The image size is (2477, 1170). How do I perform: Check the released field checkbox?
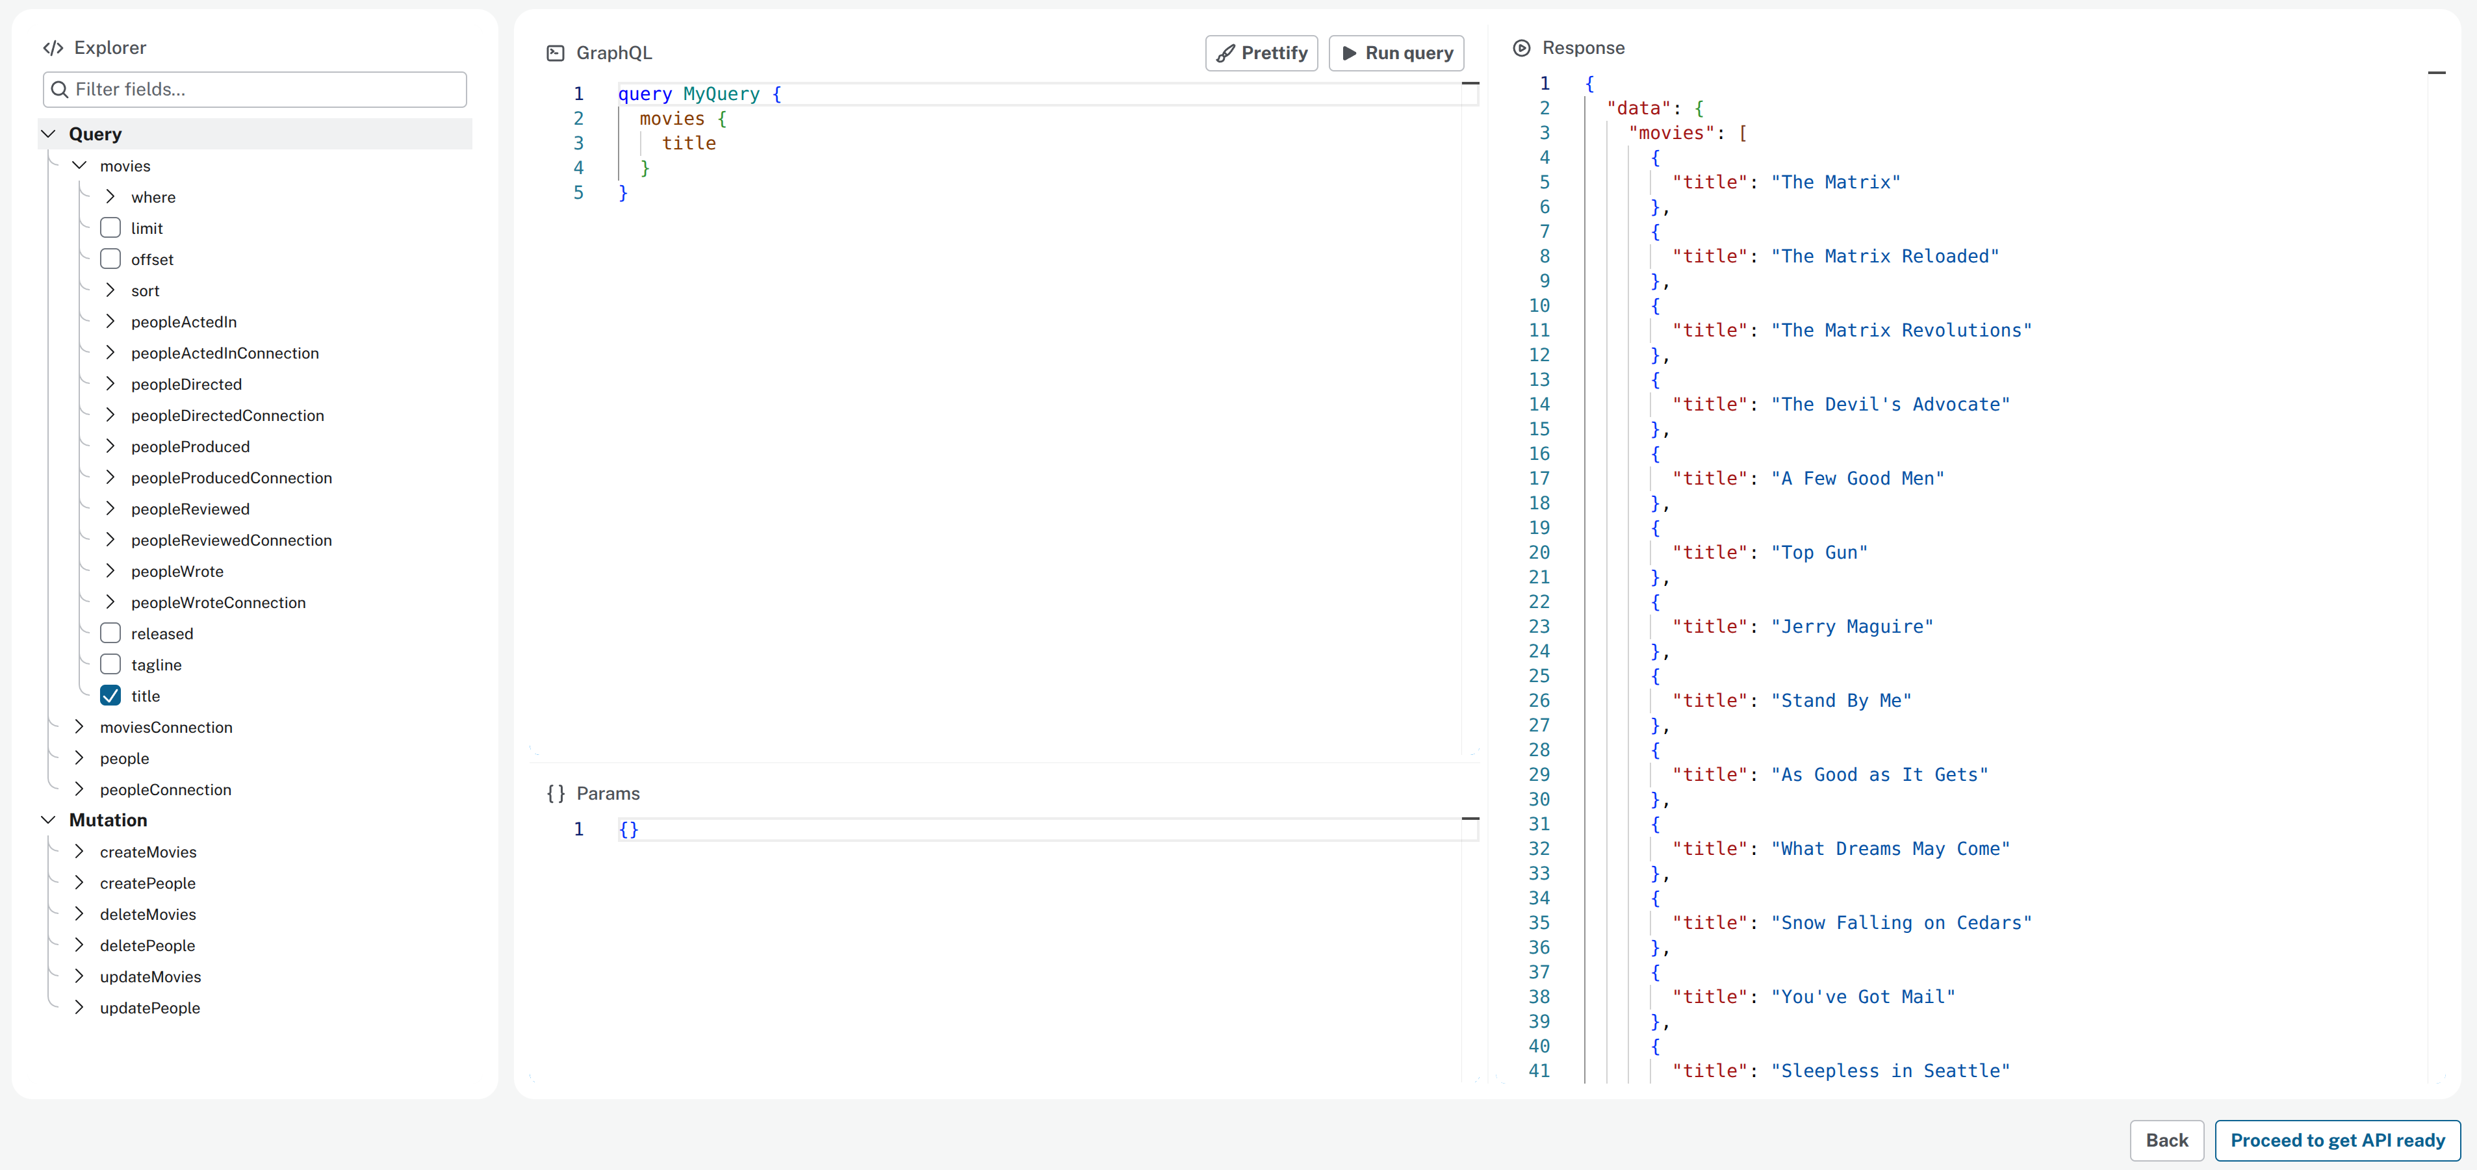click(110, 633)
